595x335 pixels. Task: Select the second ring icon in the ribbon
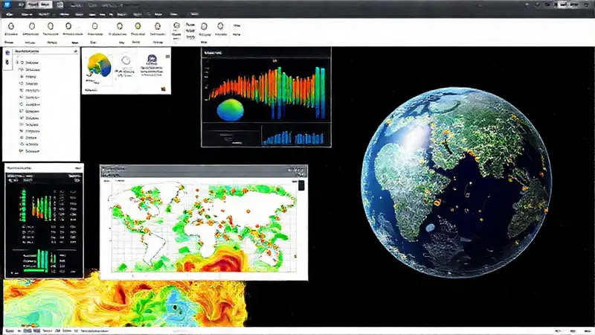coord(32,26)
